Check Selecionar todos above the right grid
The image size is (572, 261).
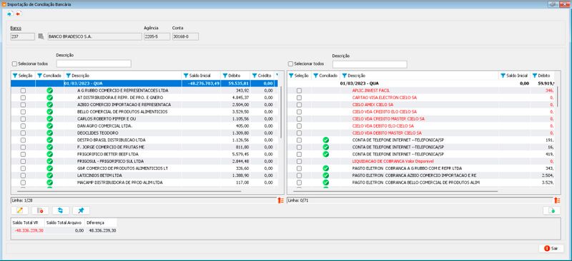pyautogui.click(x=291, y=63)
